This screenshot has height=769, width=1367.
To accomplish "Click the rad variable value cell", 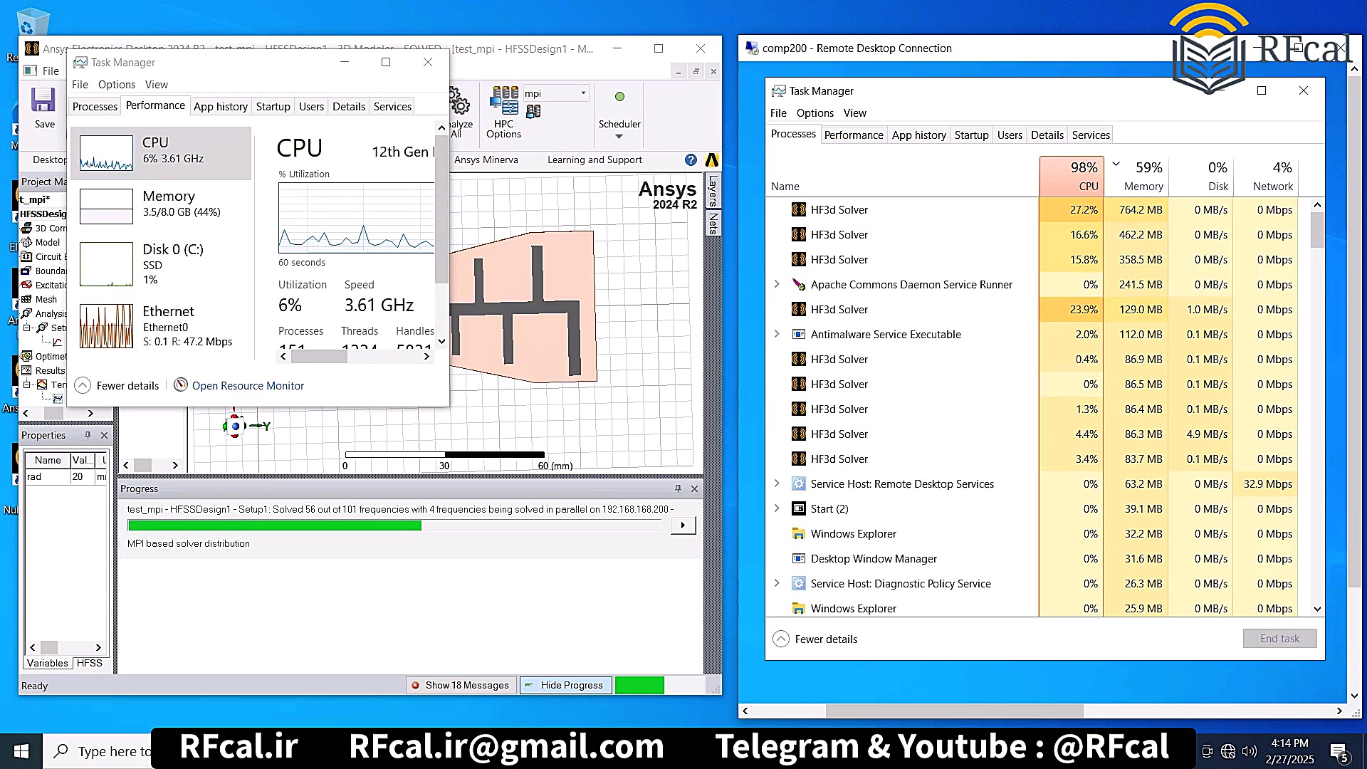I will pos(81,476).
